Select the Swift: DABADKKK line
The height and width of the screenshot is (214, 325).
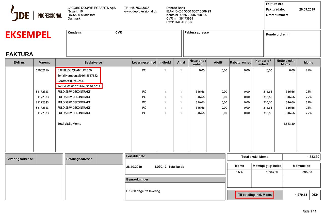[179, 22]
